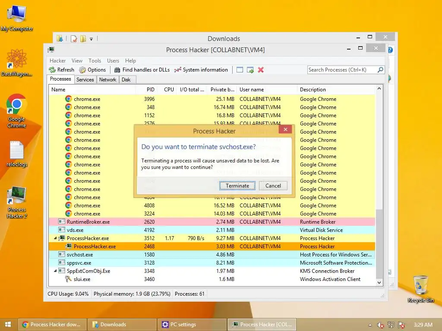
Task: Open the Users menu
Action: point(113,61)
